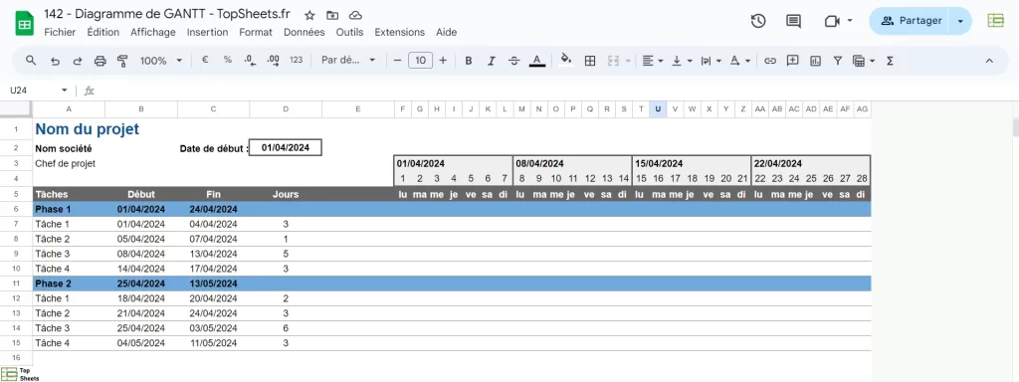Click the Partager button
The image size is (1019, 382).
tap(911, 21)
